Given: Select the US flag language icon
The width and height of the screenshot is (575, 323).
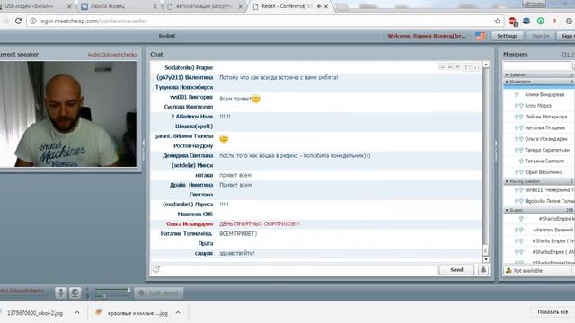Looking at the screenshot, I should pos(481,36).
